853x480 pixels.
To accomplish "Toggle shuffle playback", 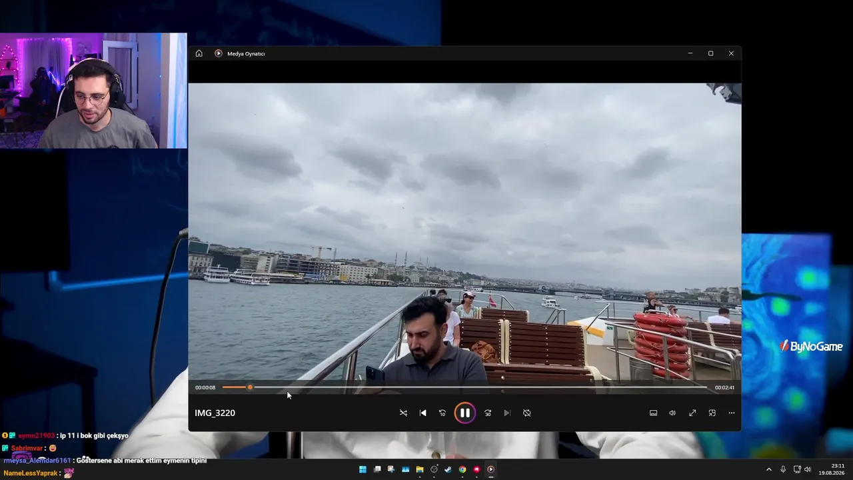I will click(403, 413).
